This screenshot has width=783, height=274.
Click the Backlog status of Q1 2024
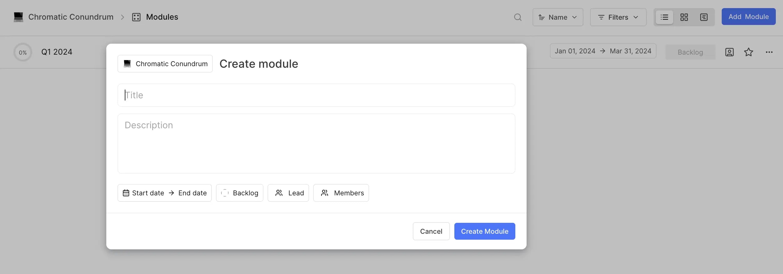pyautogui.click(x=690, y=52)
